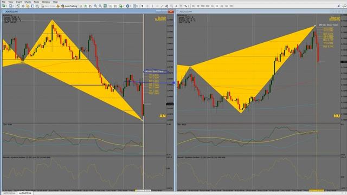
Task: Show the Data Window panel
Action: pyautogui.click(x=23, y=6)
